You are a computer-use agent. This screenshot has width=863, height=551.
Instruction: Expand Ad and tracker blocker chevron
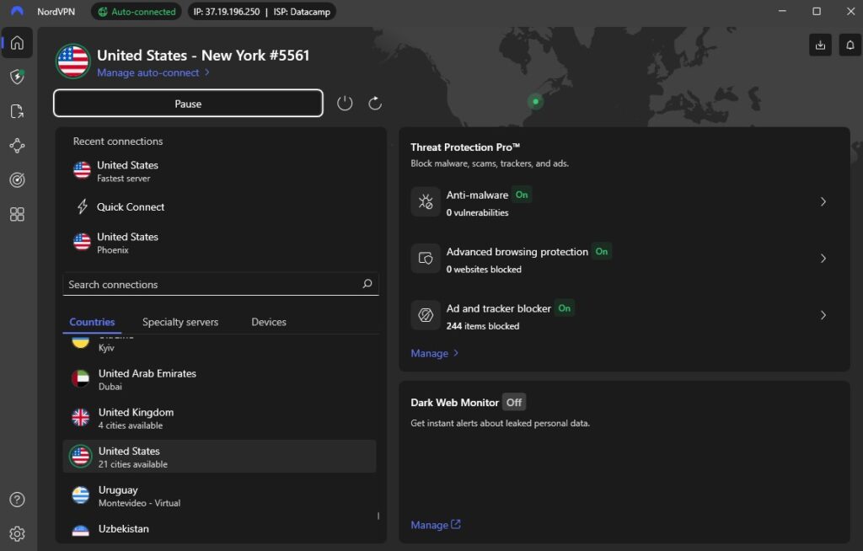pyautogui.click(x=823, y=315)
